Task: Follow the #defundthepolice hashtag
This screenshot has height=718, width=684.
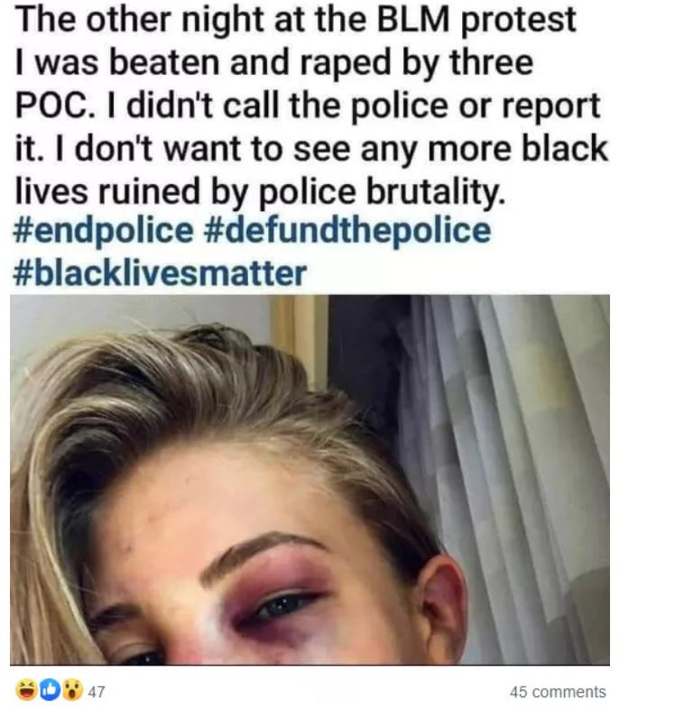Action: (346, 231)
